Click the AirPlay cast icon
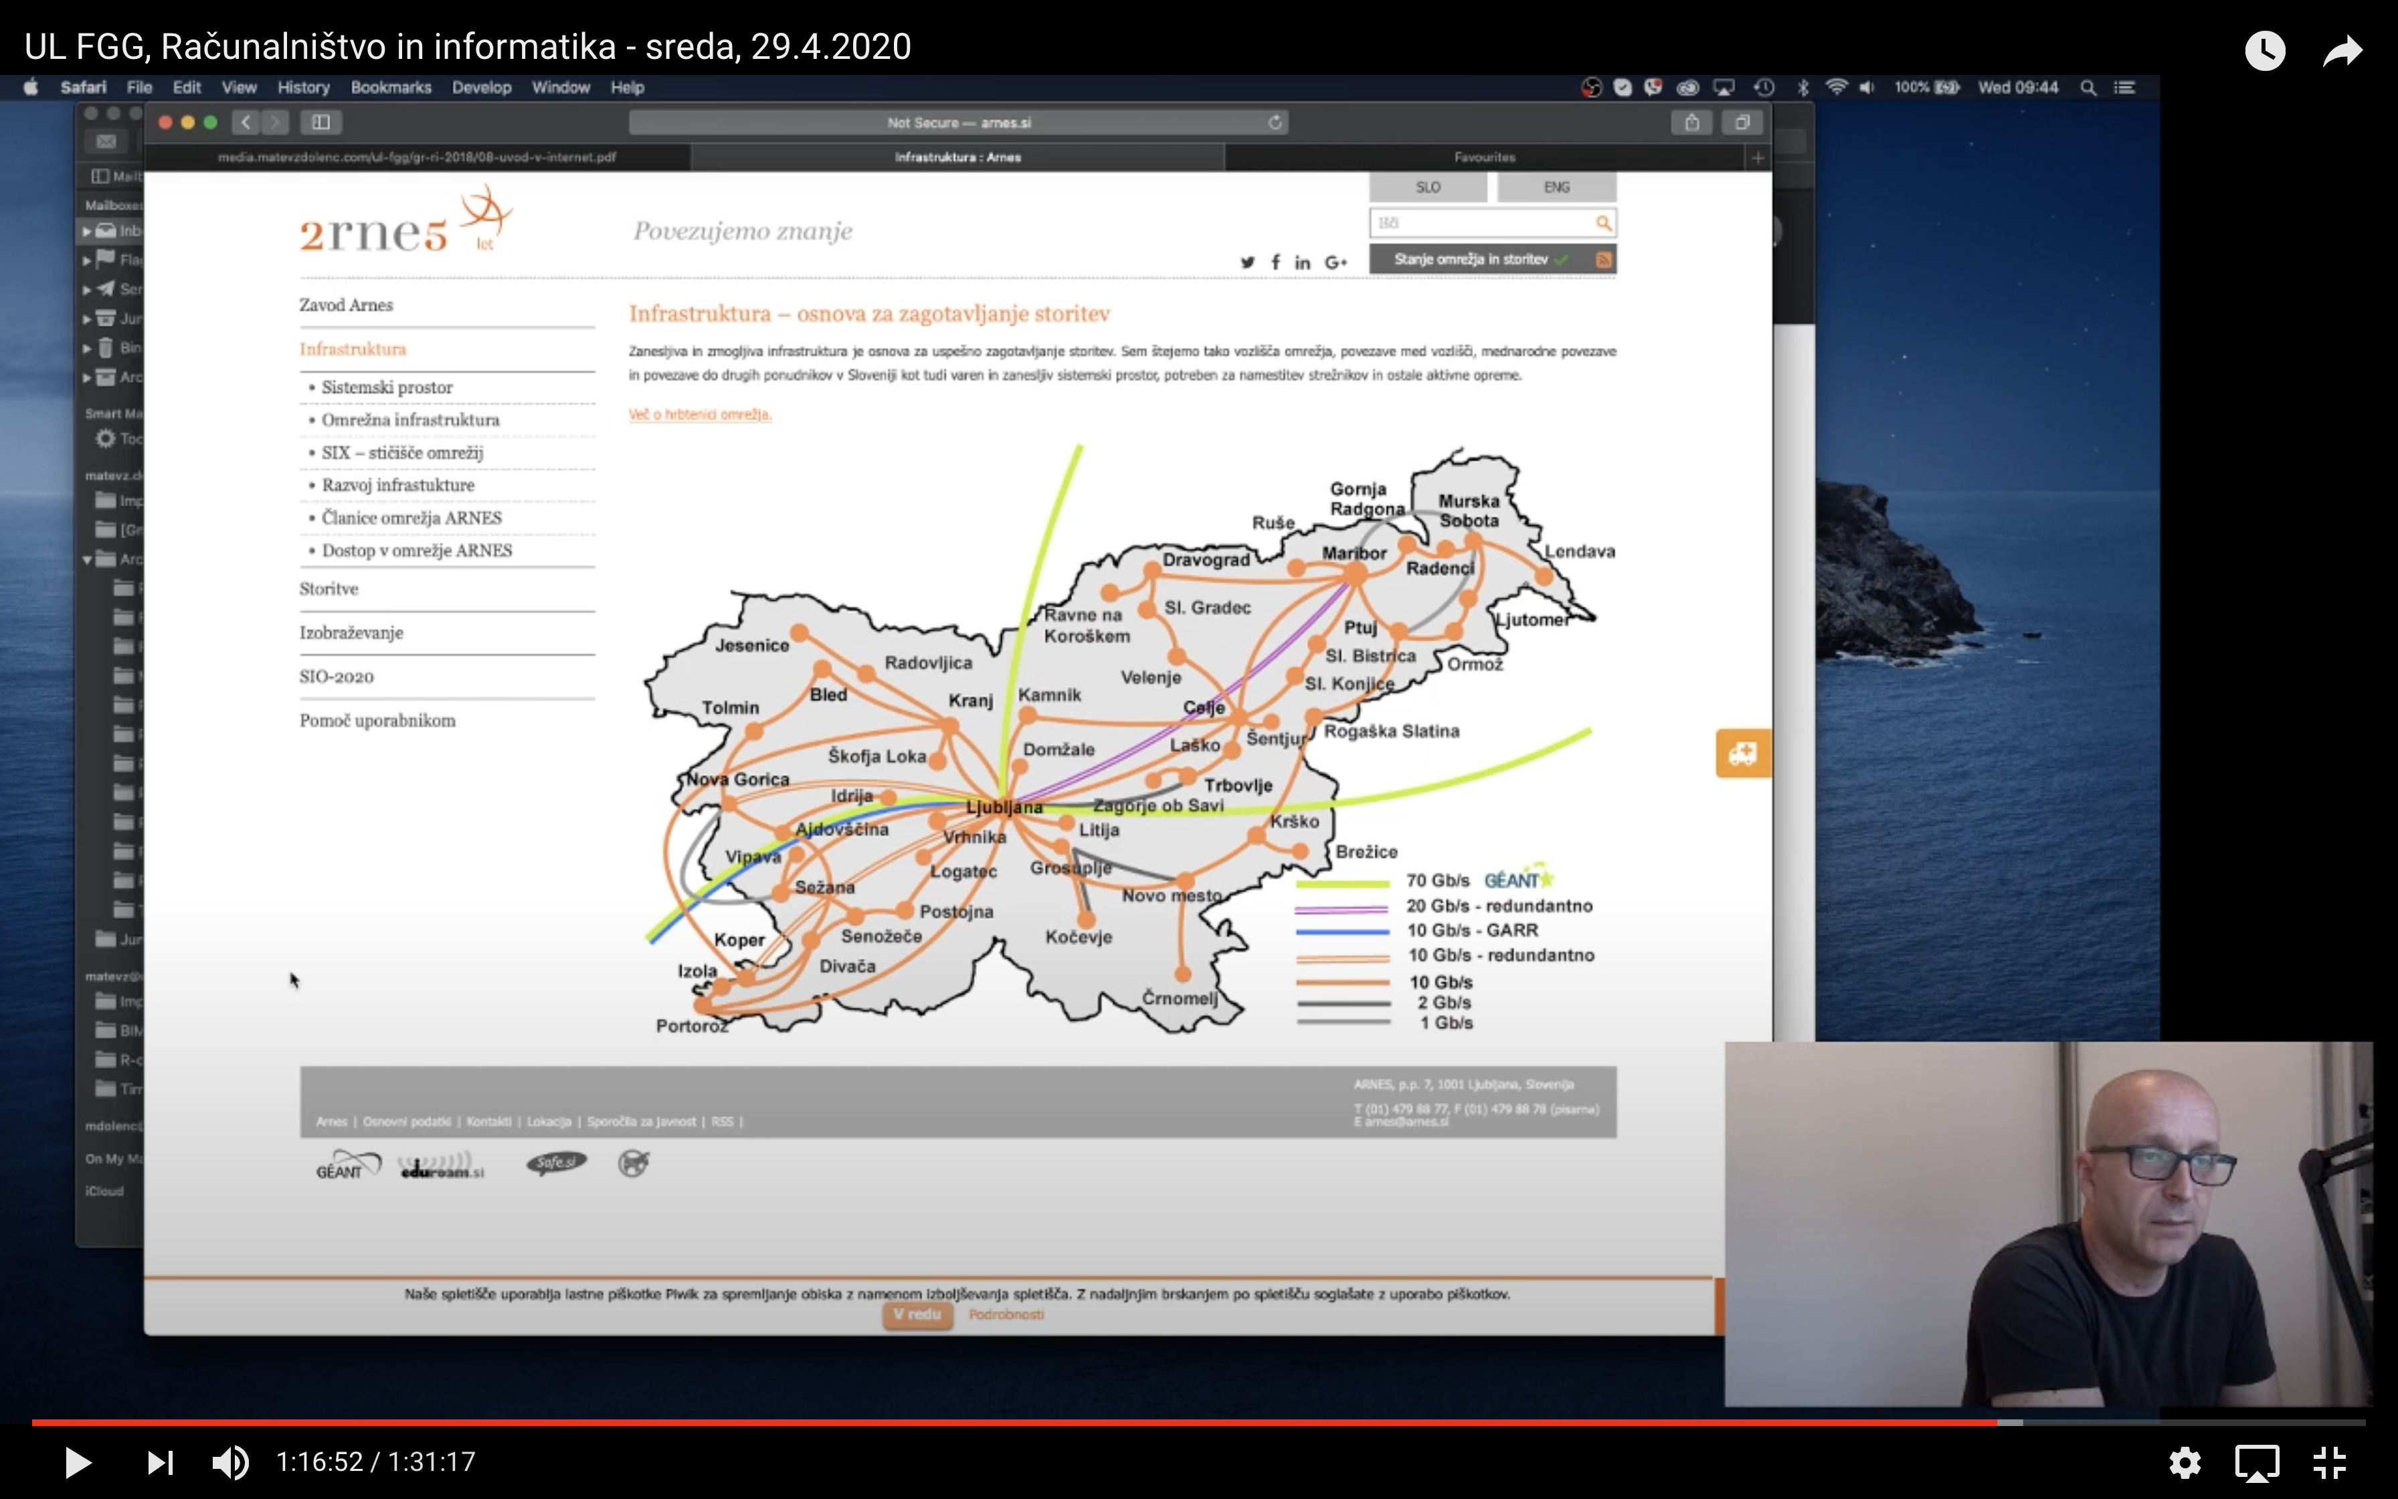Viewport: 2398px width, 1499px height. pos(2256,1462)
